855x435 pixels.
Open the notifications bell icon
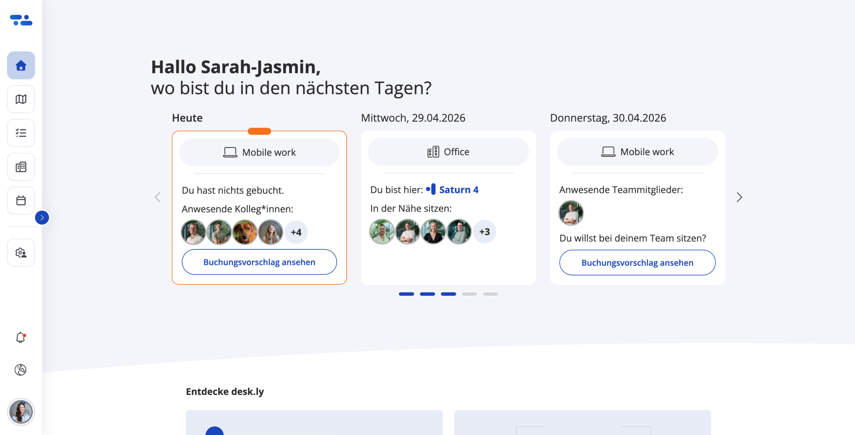pyautogui.click(x=21, y=338)
